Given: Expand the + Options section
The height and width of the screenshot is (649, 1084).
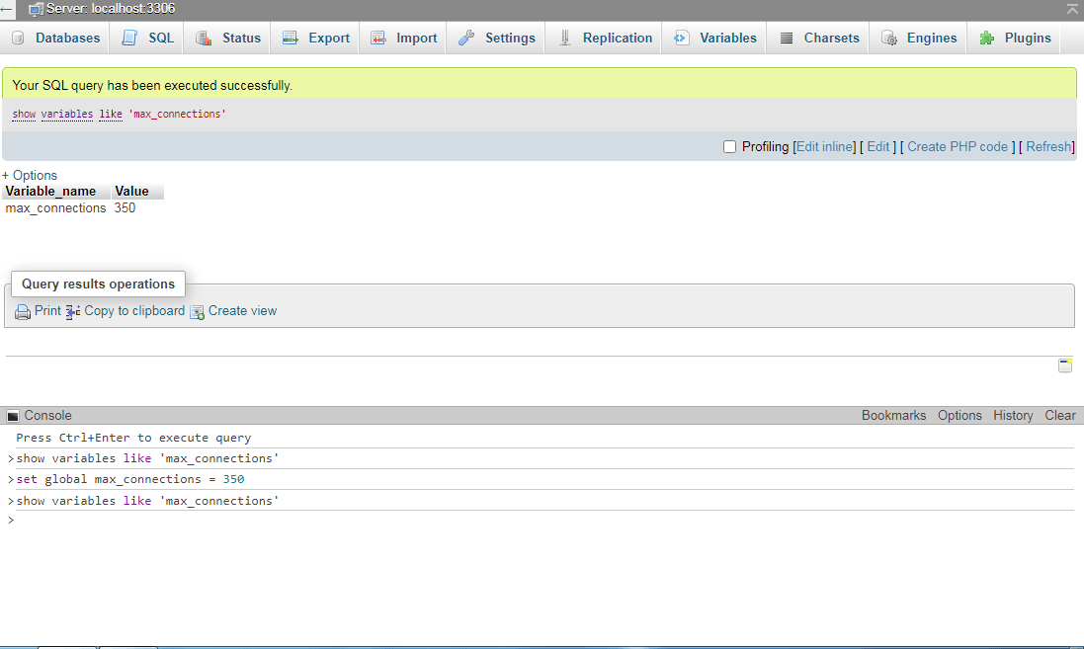Looking at the screenshot, I should pyautogui.click(x=30, y=175).
